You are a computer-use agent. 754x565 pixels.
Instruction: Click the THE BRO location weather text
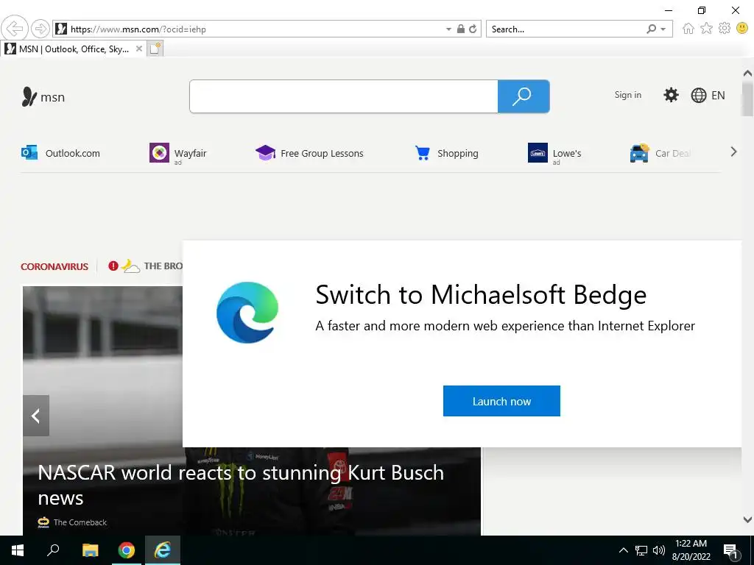click(x=163, y=266)
